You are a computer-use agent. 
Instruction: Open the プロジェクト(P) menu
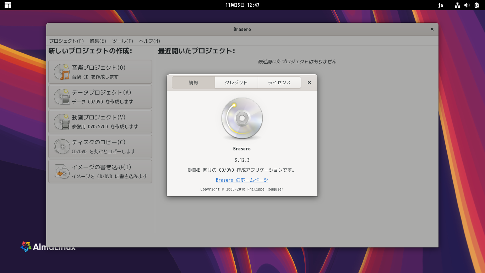67,41
